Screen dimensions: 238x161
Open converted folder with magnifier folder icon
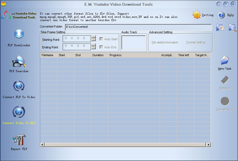(x=233, y=28)
